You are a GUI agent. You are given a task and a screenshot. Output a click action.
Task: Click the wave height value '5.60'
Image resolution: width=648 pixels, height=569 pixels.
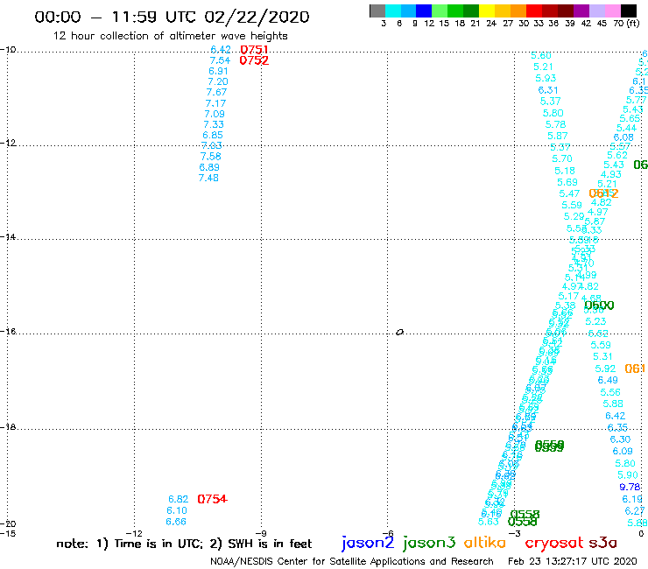(541, 55)
